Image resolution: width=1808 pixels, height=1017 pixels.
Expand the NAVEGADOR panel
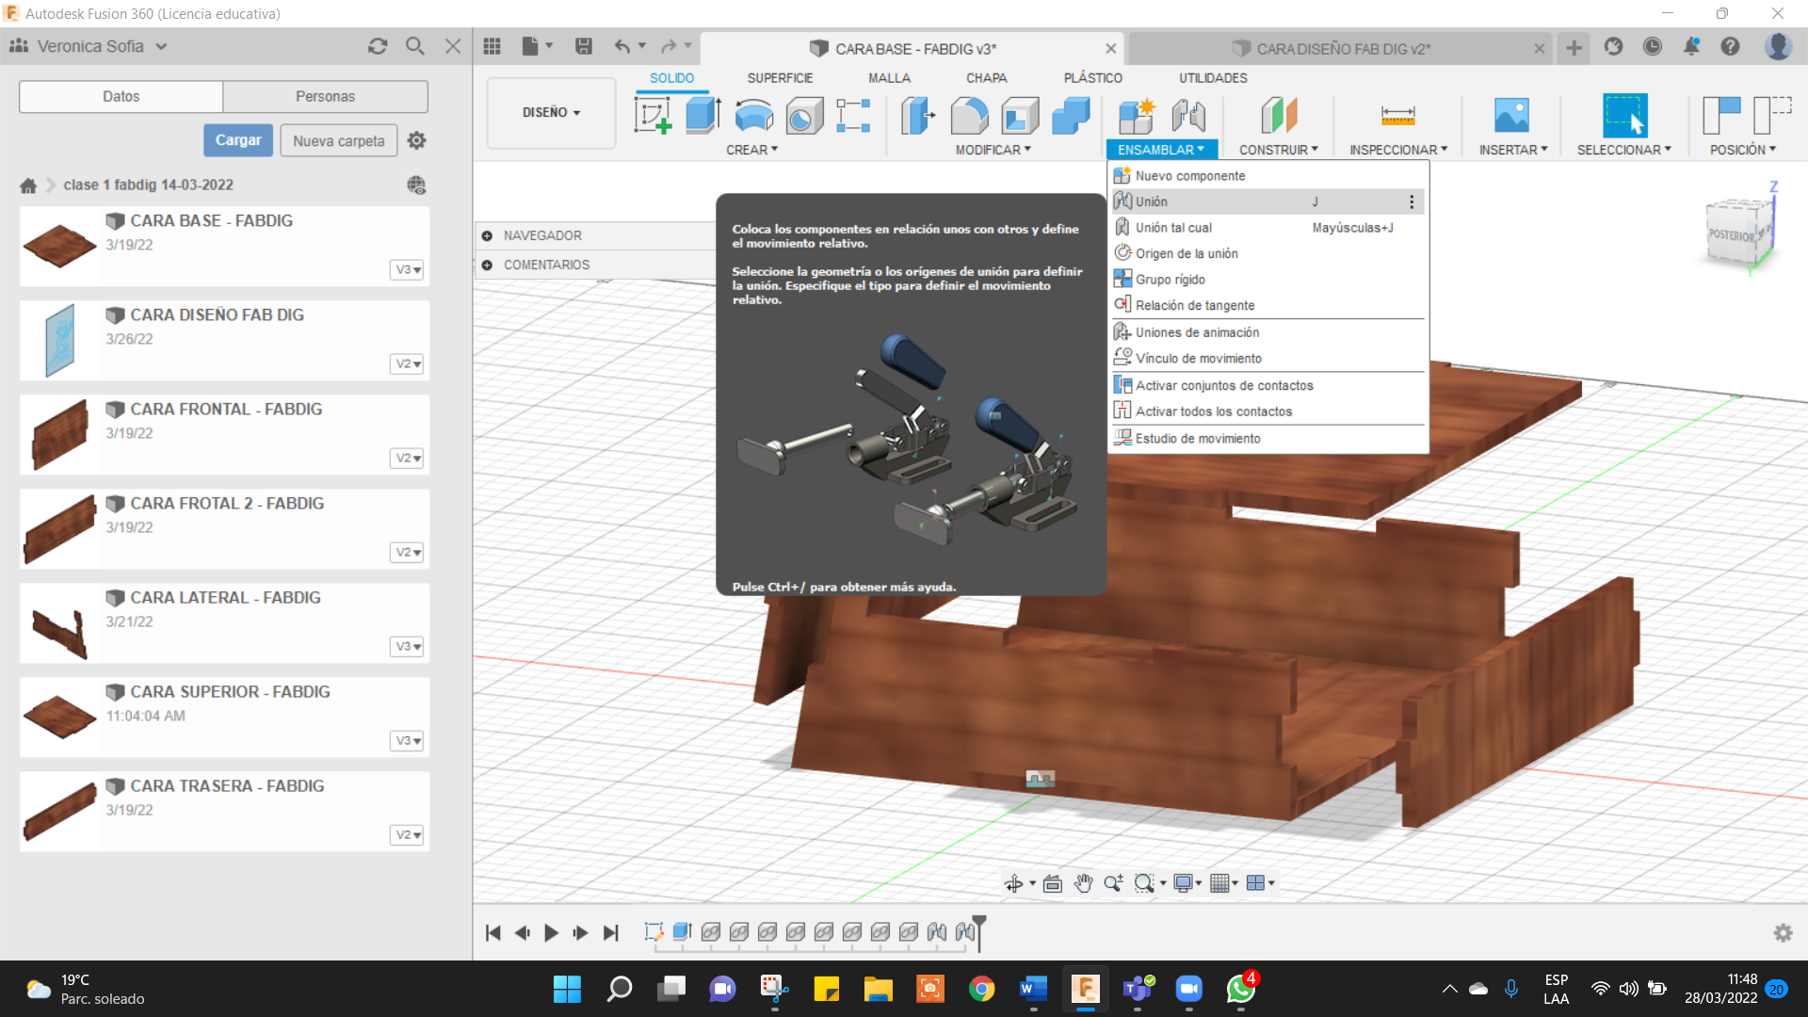(487, 235)
